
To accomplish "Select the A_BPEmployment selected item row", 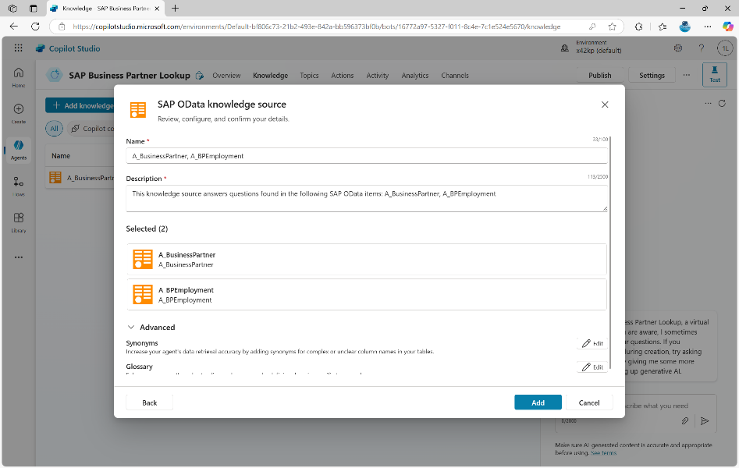I will coord(366,295).
